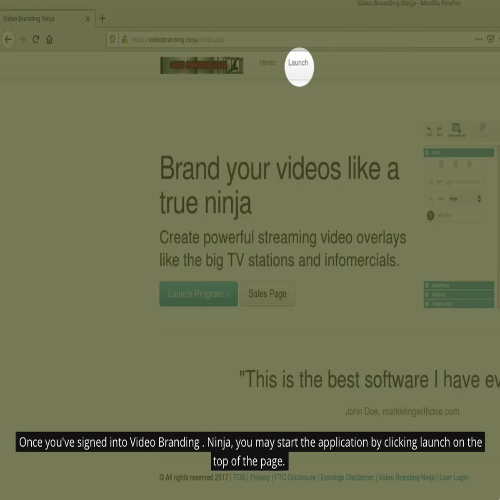Click the right text alignment icon

pyautogui.click(x=469, y=164)
